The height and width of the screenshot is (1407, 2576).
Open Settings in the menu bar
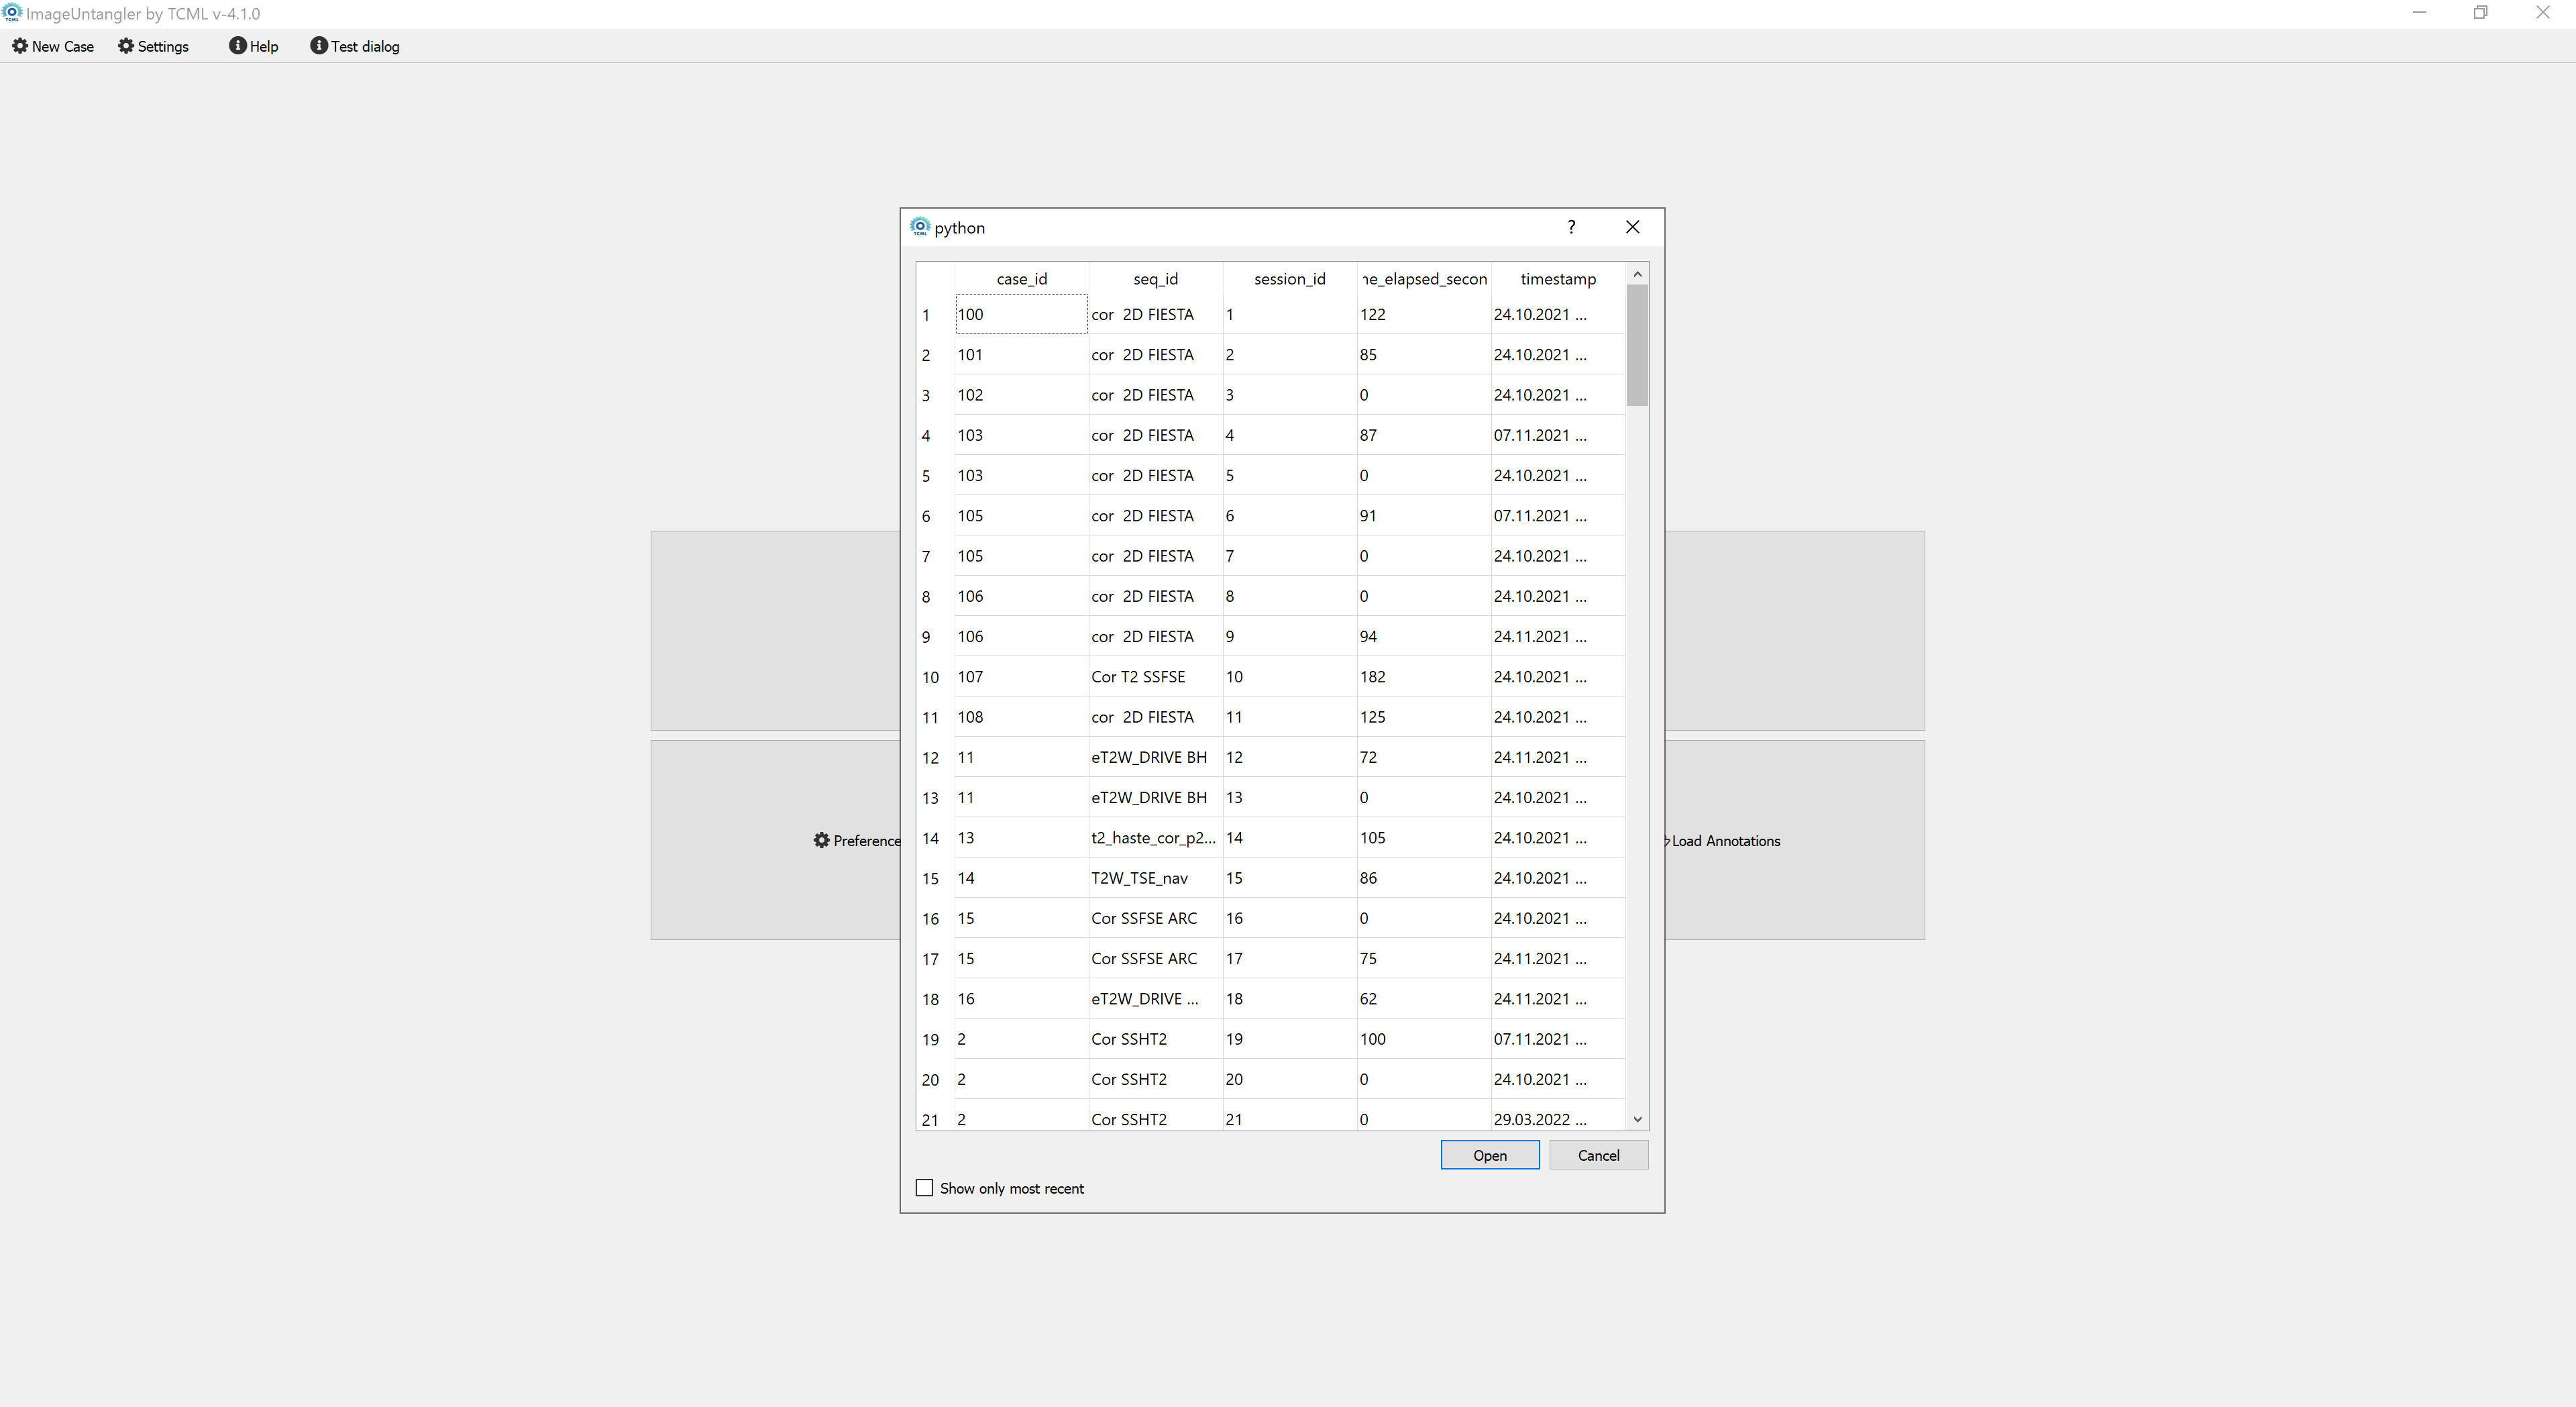(153, 46)
